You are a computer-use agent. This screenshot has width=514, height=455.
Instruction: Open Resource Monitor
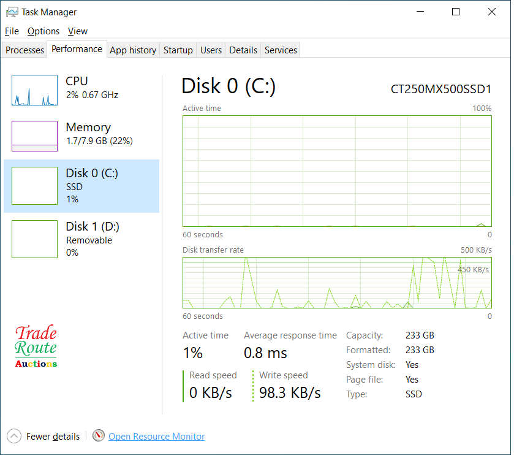click(156, 436)
